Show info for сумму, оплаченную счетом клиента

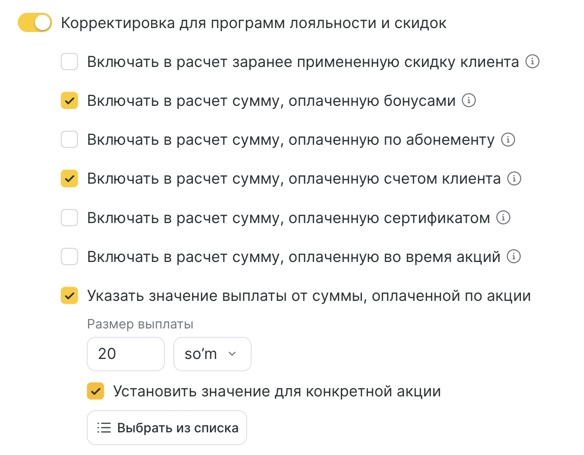[514, 179]
